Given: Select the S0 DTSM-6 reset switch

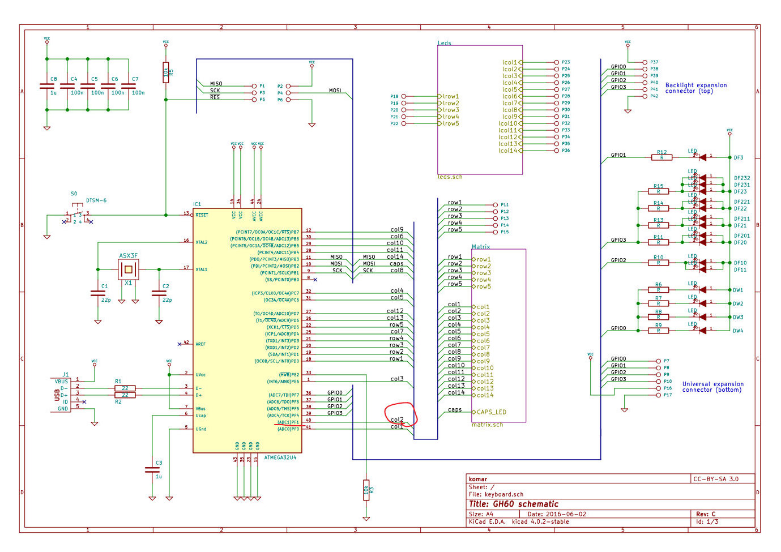Looking at the screenshot, I should [78, 216].
